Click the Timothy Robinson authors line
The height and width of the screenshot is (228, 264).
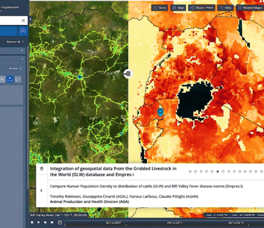tap(124, 196)
